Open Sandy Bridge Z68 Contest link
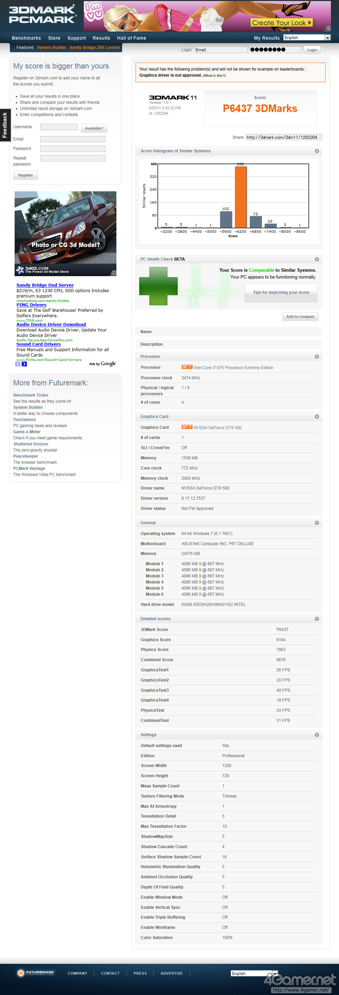Image resolution: width=339 pixels, height=995 pixels. tap(95, 47)
